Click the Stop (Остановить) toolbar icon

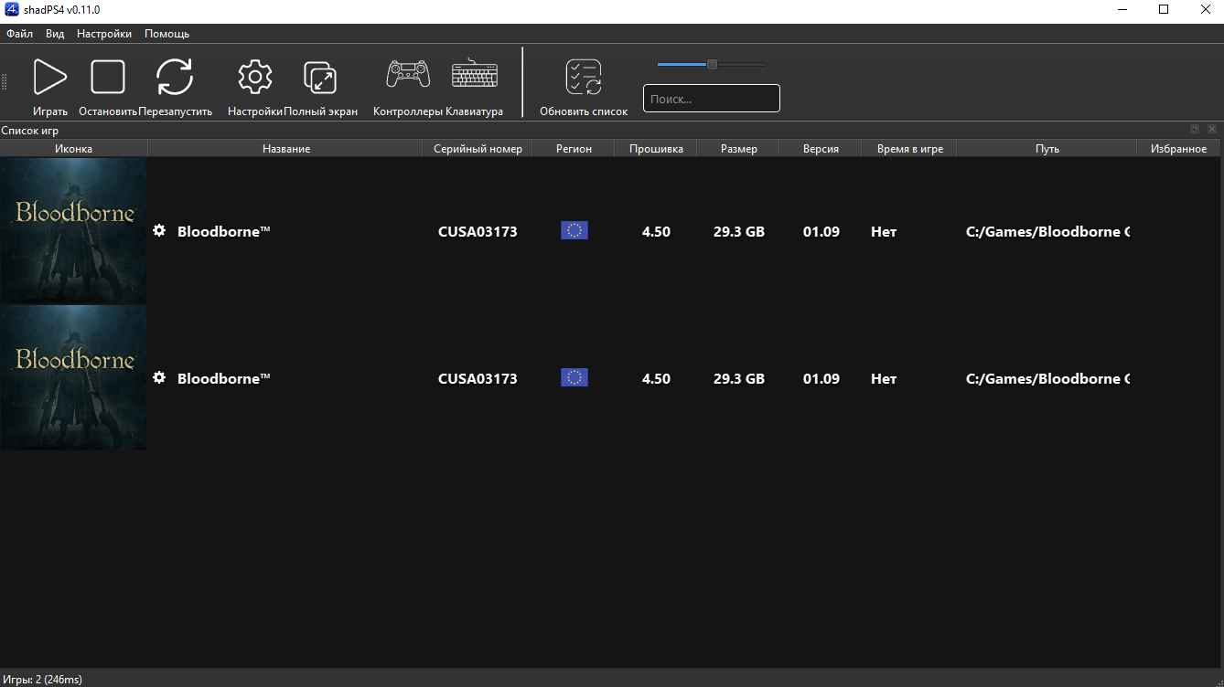(x=108, y=77)
